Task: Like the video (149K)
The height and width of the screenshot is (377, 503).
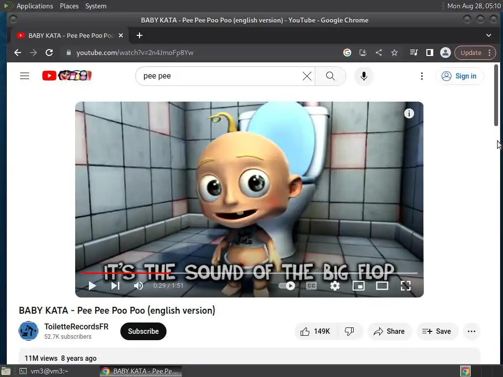Action: tap(316, 331)
